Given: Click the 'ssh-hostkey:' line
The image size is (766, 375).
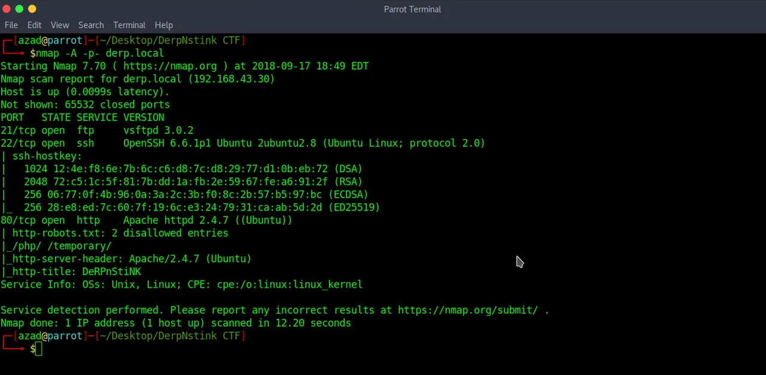Looking at the screenshot, I should tap(41, 156).
